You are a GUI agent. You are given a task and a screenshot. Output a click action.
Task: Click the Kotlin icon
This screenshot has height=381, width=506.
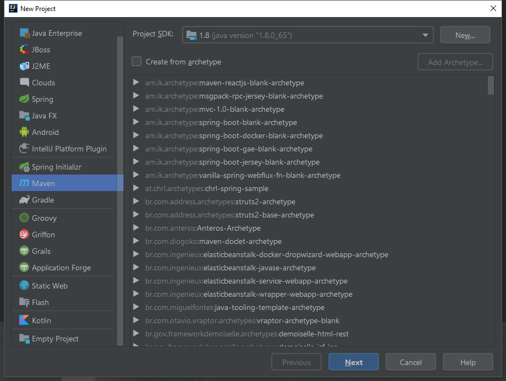point(24,320)
